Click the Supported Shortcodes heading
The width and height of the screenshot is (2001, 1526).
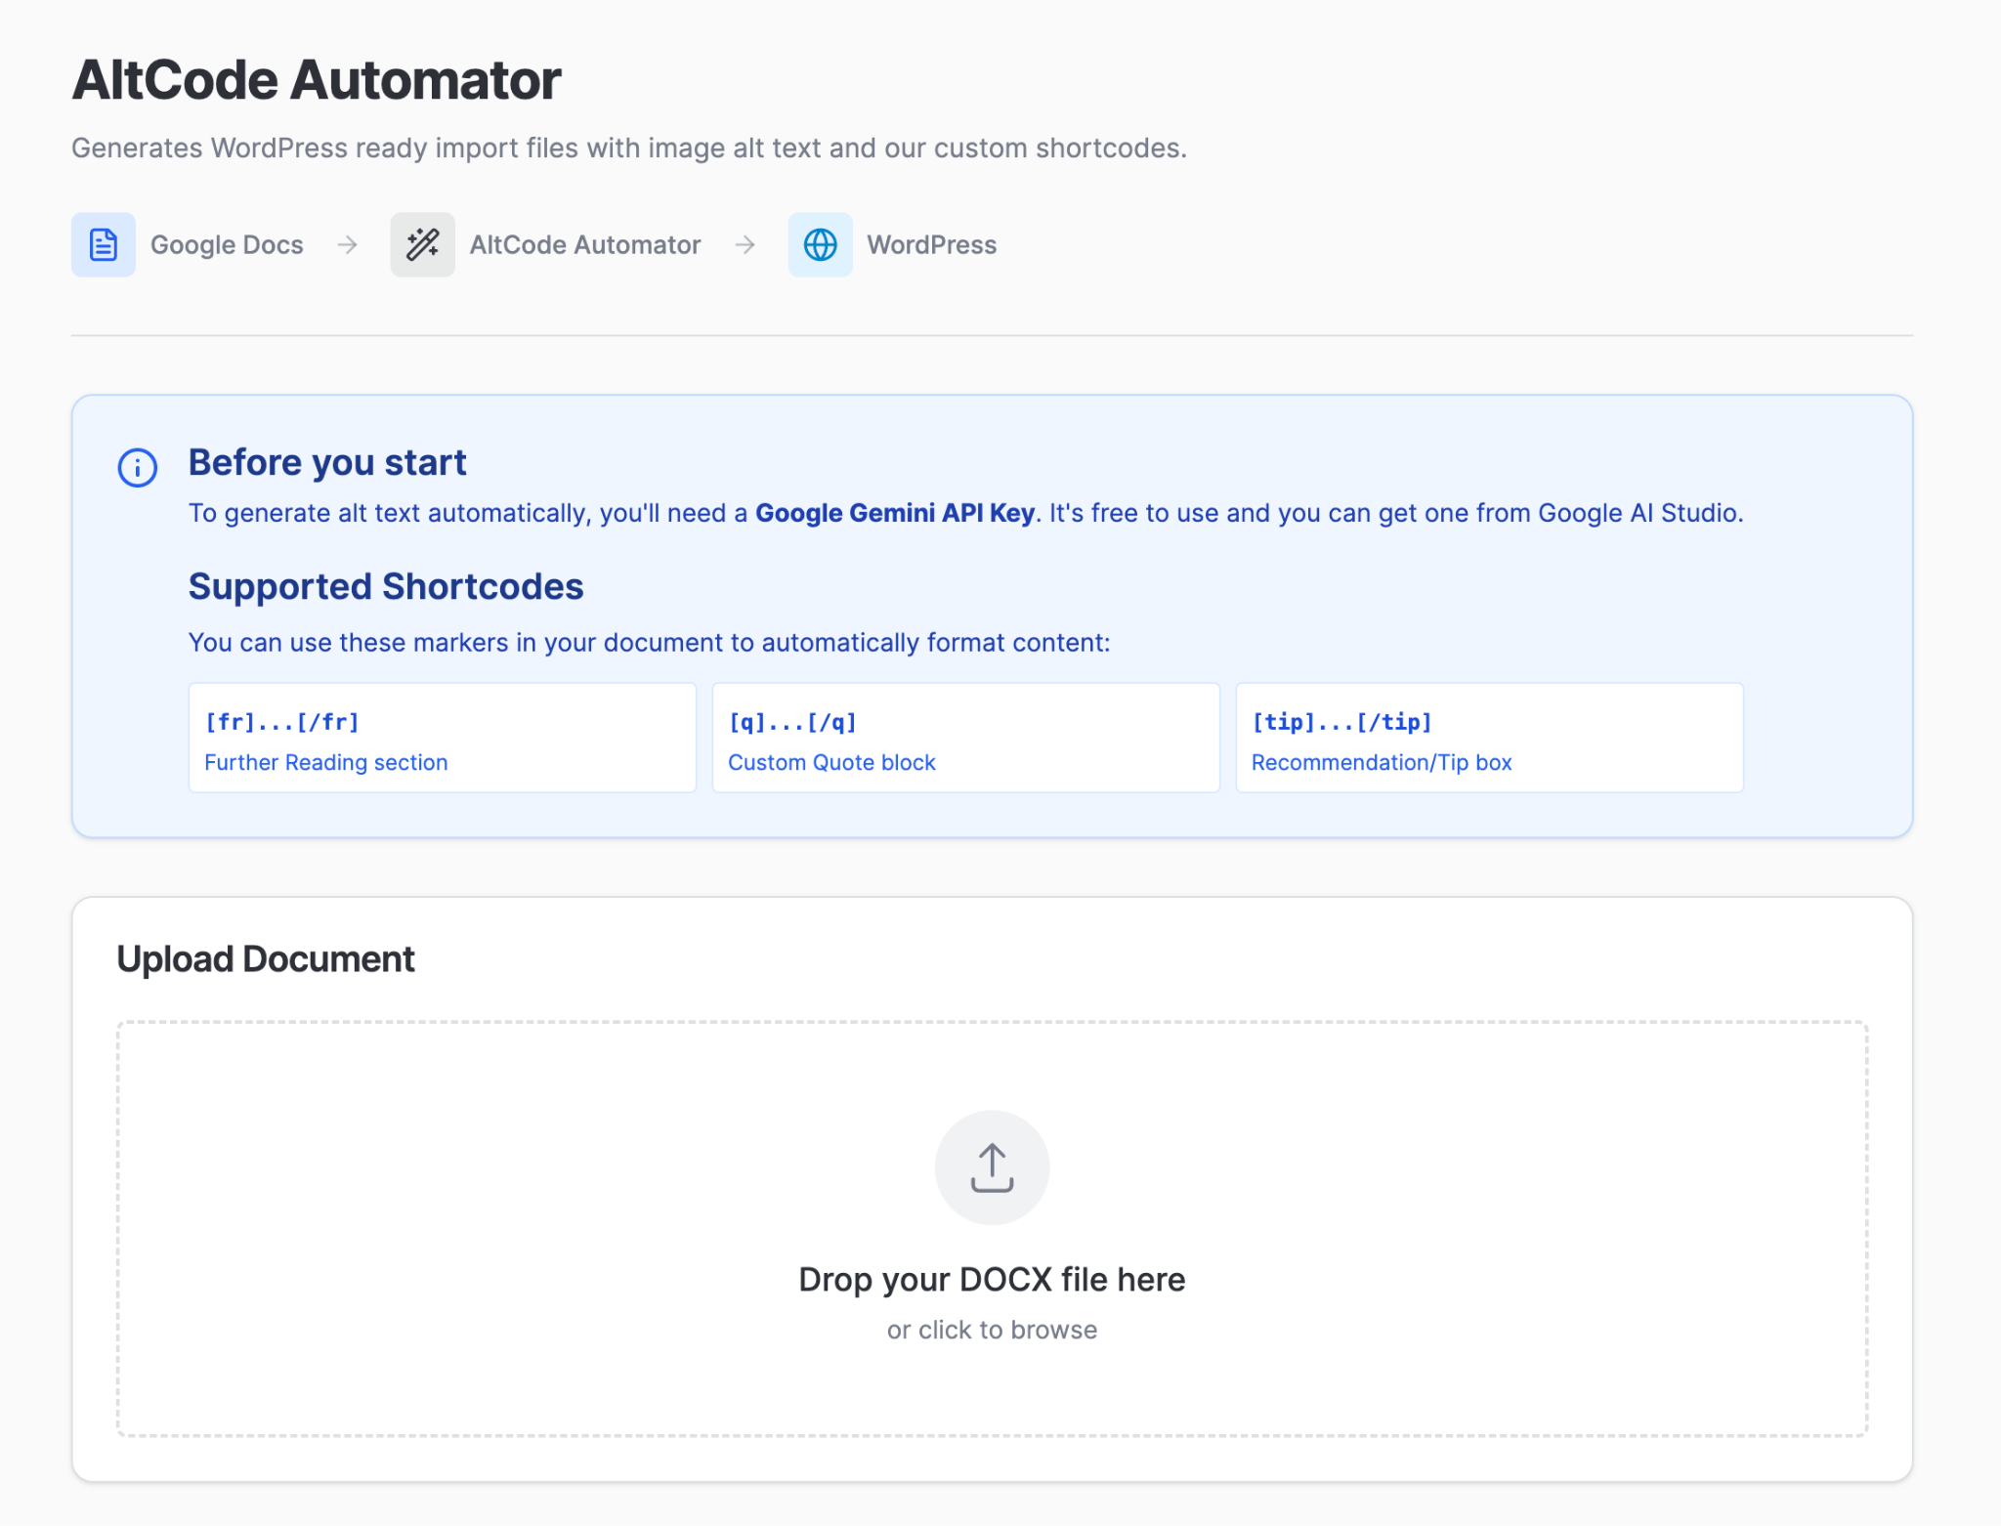click(386, 586)
